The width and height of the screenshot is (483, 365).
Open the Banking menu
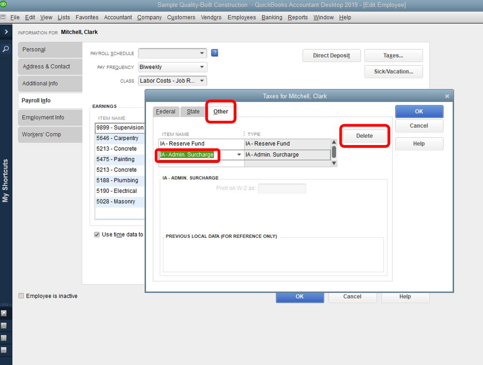coord(272,17)
